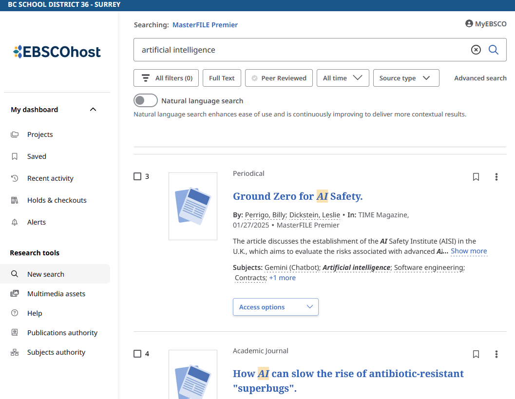Select New search in Research tools
515x399 pixels.
point(55,274)
